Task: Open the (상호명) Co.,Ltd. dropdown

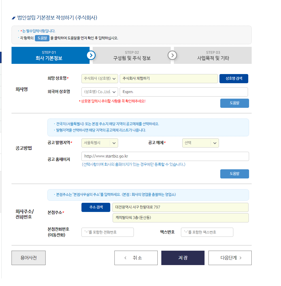Action: (x=100, y=92)
